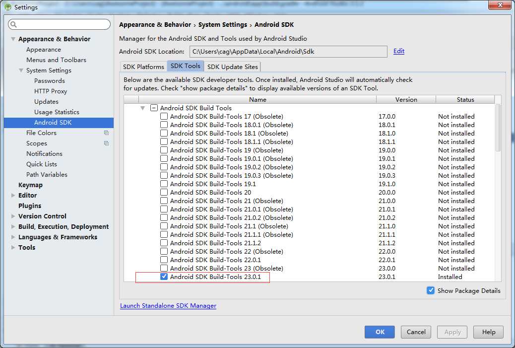515x348 pixels.
Task: Open Appearance settings page
Action: click(x=44, y=50)
